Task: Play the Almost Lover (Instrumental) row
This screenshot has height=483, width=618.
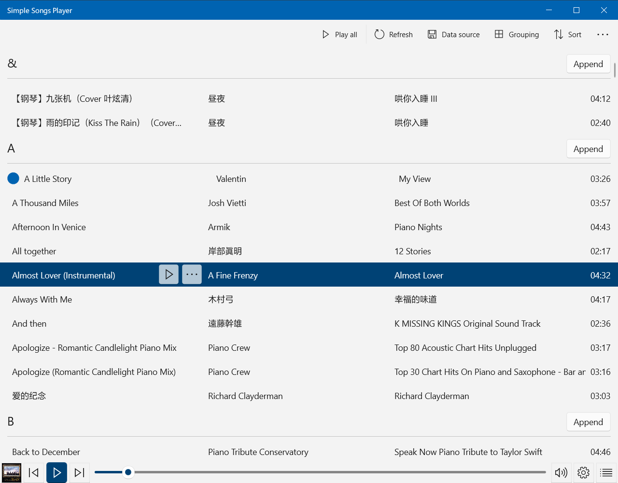Action: click(x=169, y=275)
